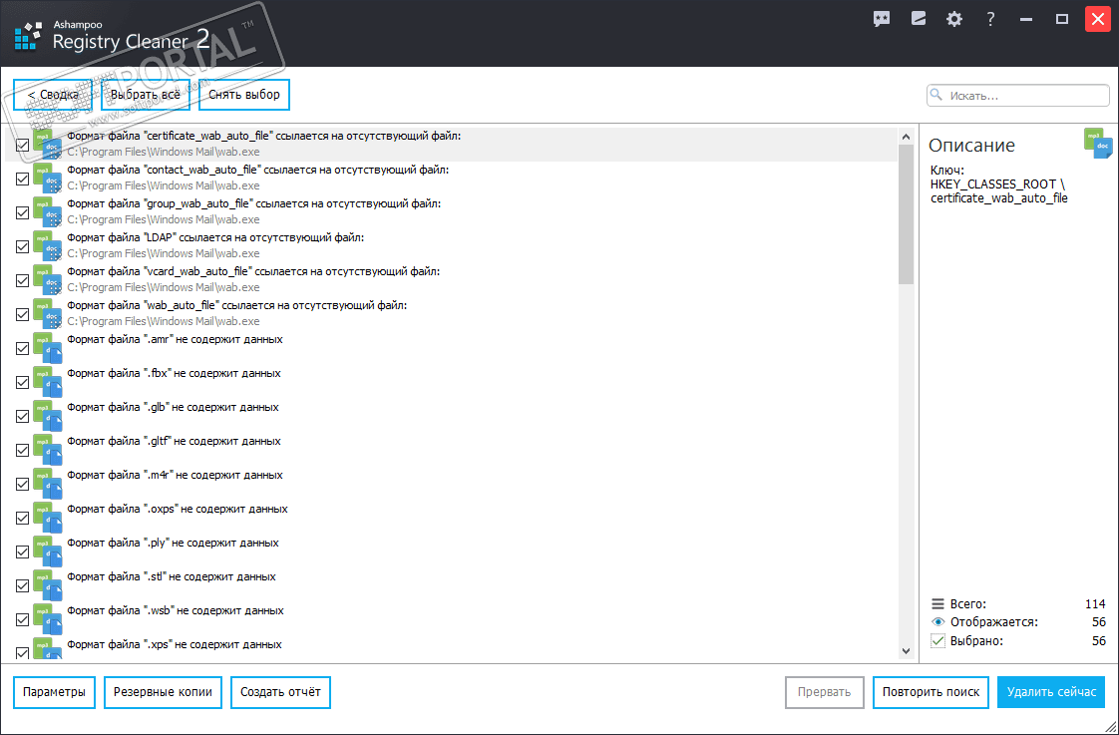Toggle the .gltf format checkbox

coord(22,451)
